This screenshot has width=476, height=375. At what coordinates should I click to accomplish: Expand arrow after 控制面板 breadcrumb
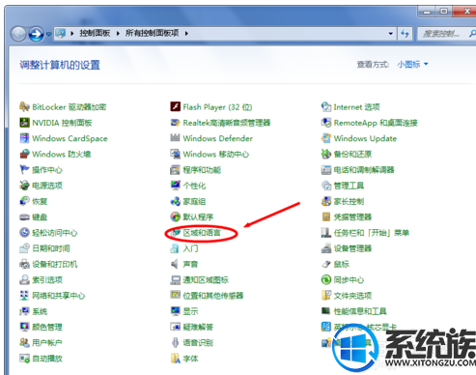118,34
